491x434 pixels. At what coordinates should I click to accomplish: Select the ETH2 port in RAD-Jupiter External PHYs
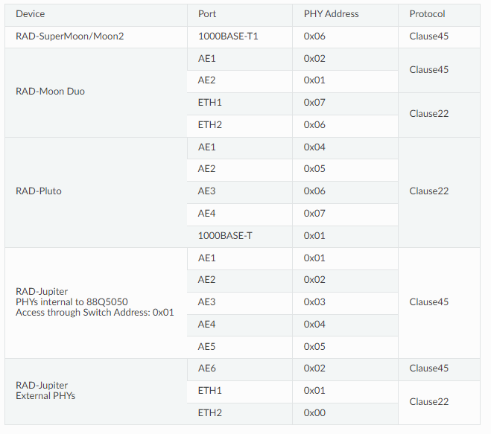(210, 413)
